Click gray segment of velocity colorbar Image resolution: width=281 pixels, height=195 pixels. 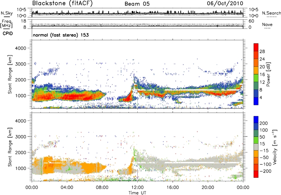[256, 147]
